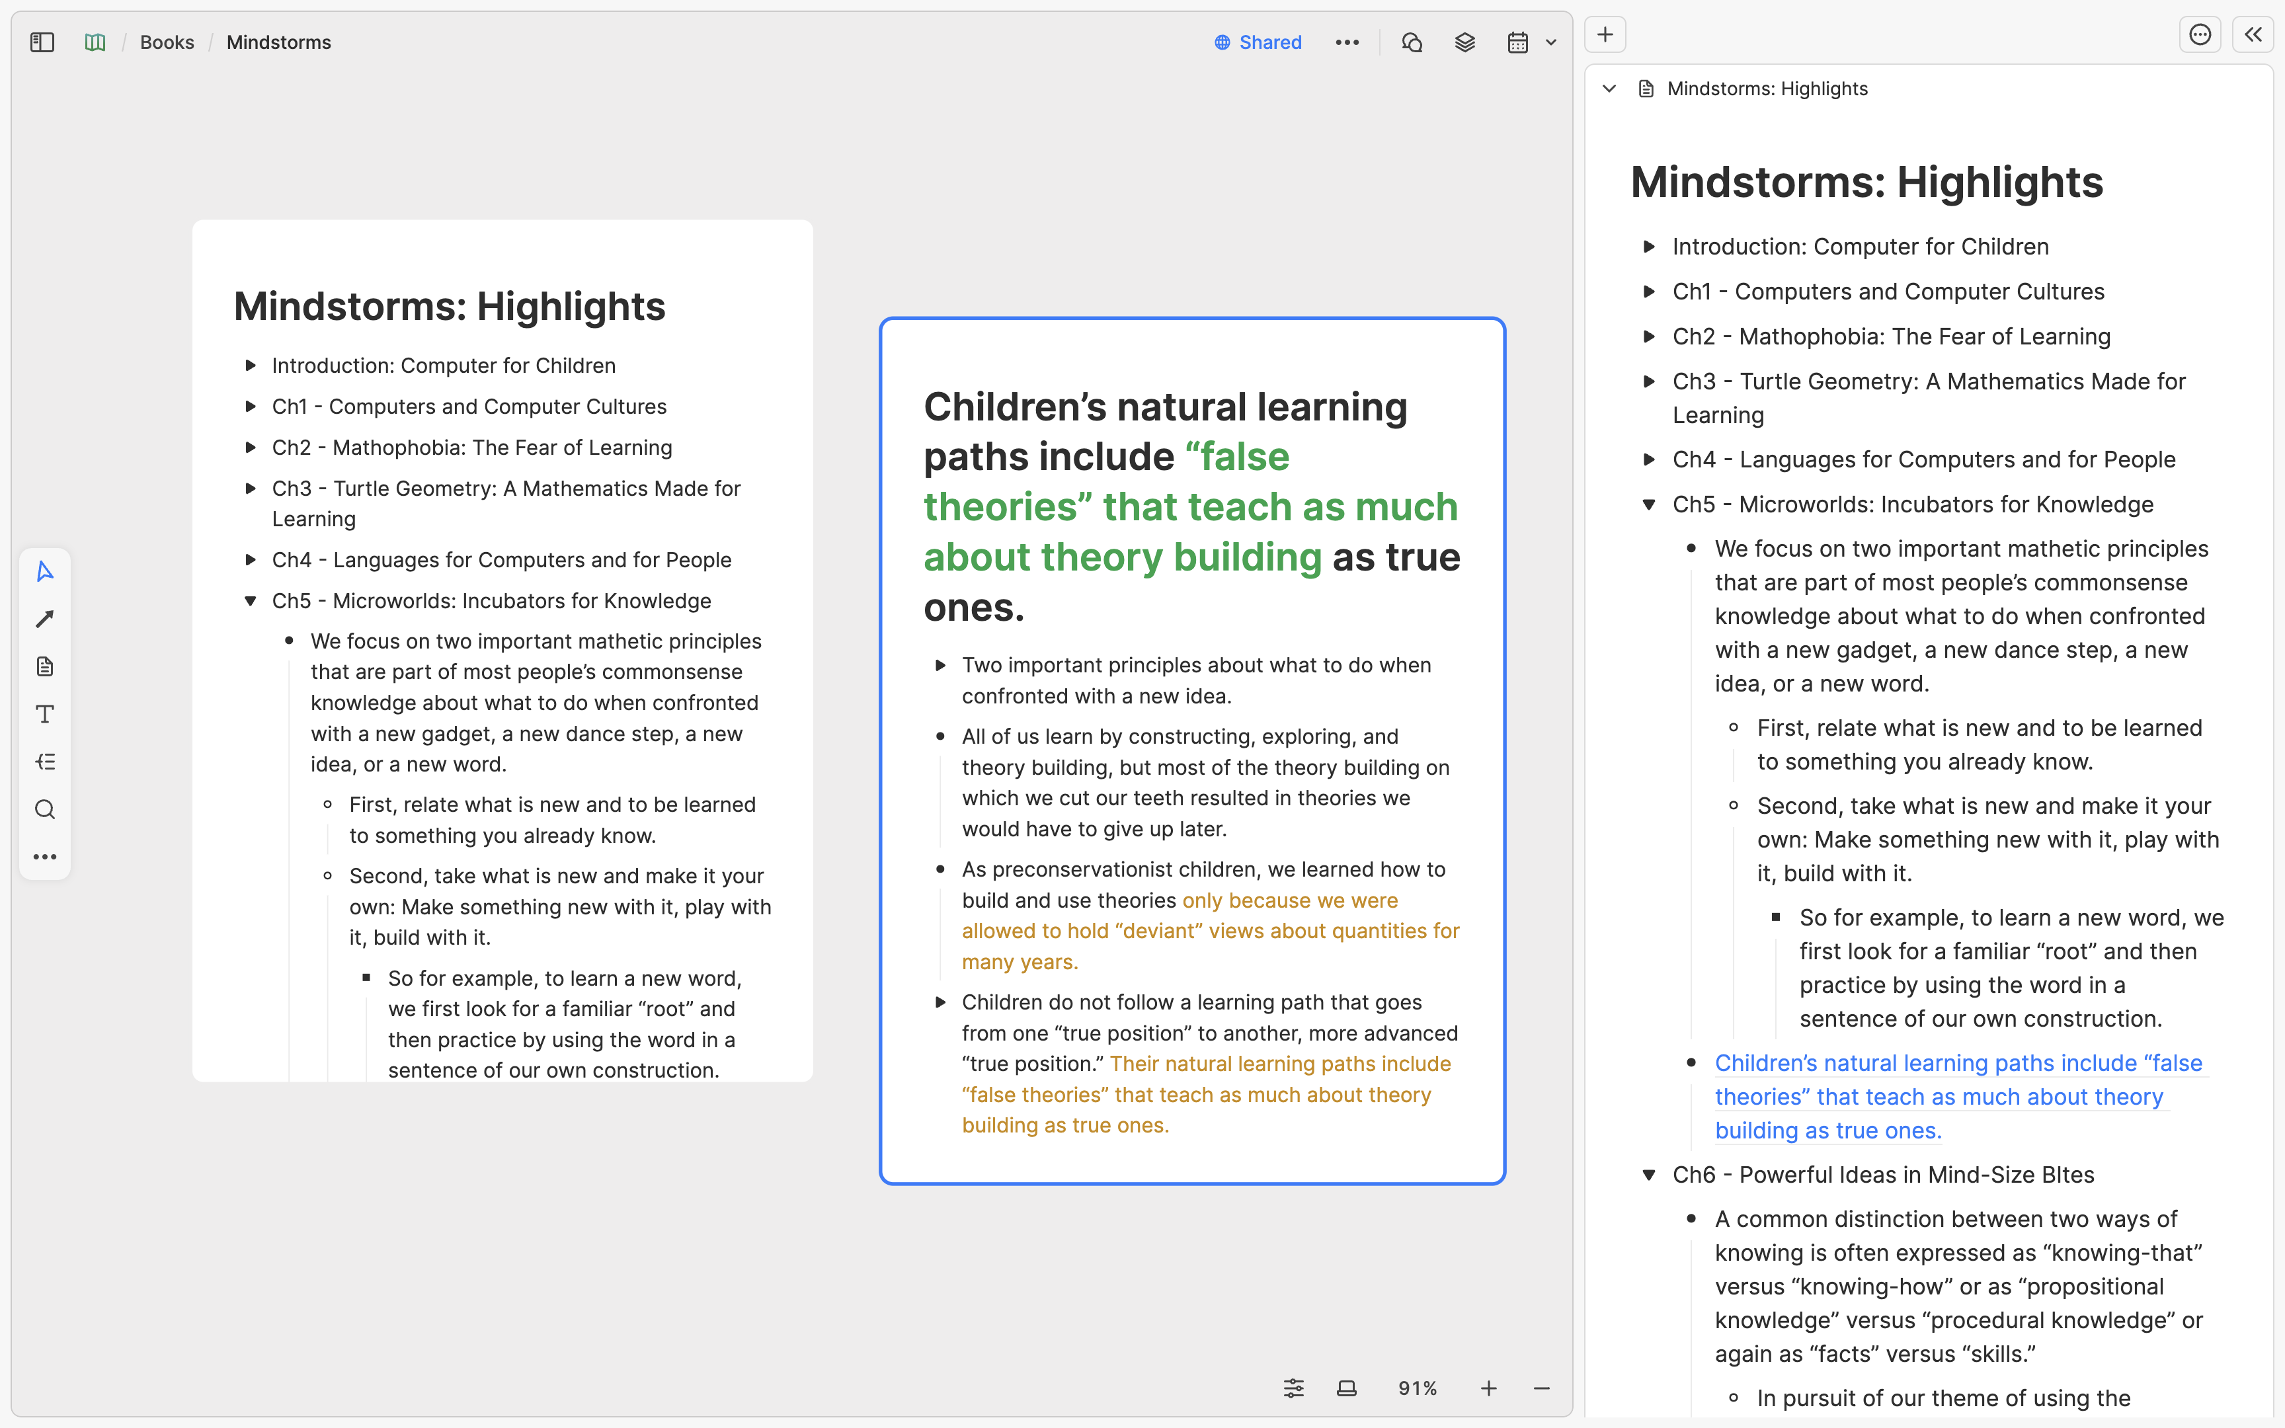Open the more options ellipsis in the header
The height and width of the screenshot is (1428, 2285).
point(1347,42)
